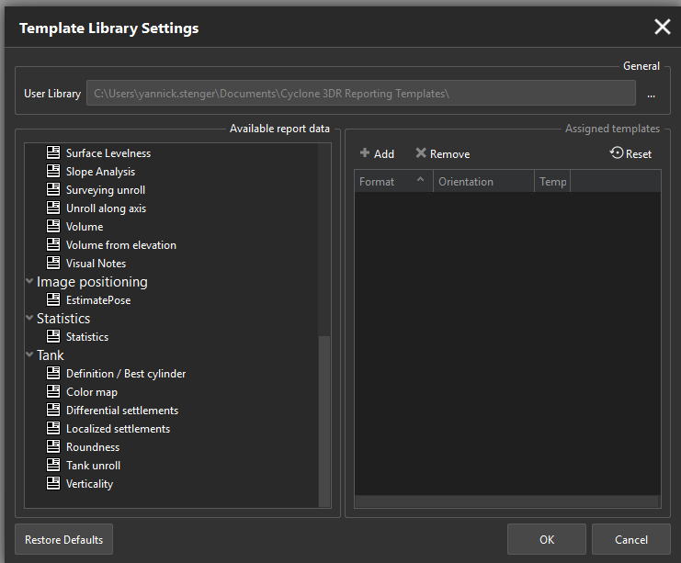
Task: Browse for User Library folder with ellipsis
Action: coord(651,94)
